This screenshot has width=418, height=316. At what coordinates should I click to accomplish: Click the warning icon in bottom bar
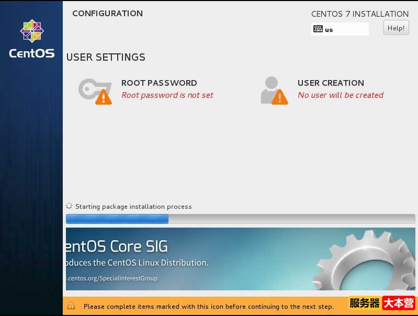(71, 306)
